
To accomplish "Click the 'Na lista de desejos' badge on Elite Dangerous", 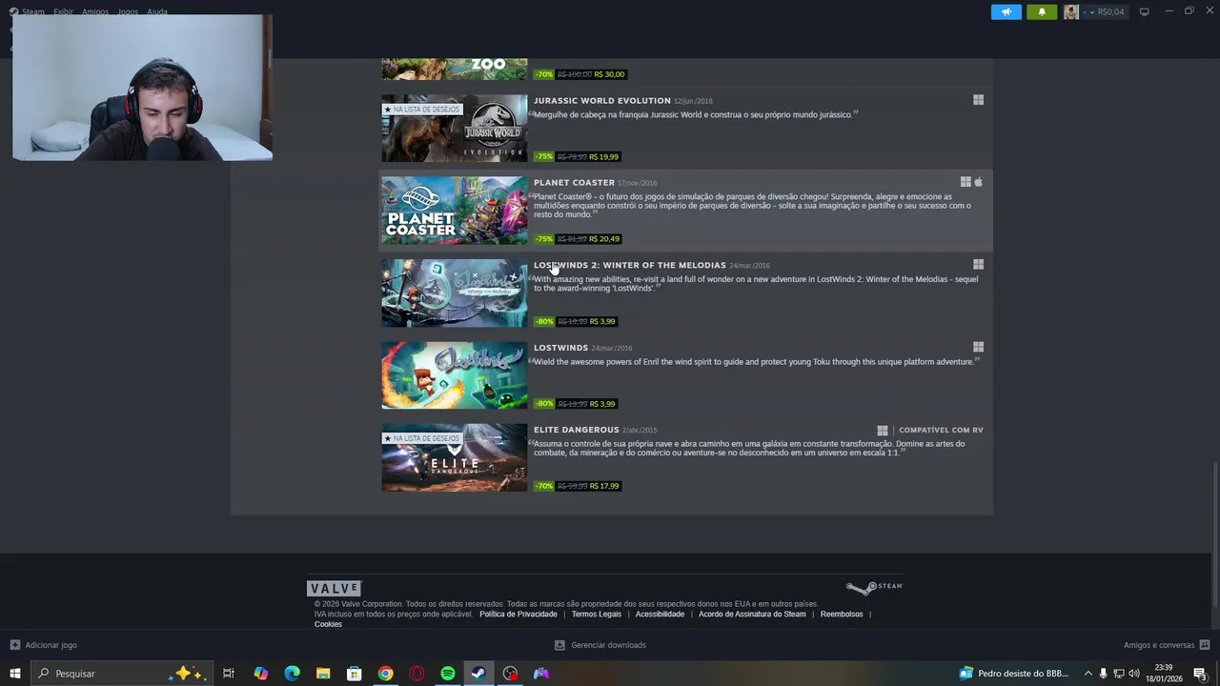I will coord(422,438).
